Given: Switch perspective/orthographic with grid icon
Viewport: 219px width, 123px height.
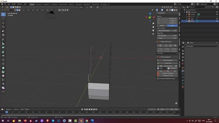Looking at the screenshot, I should click(x=153, y=34).
